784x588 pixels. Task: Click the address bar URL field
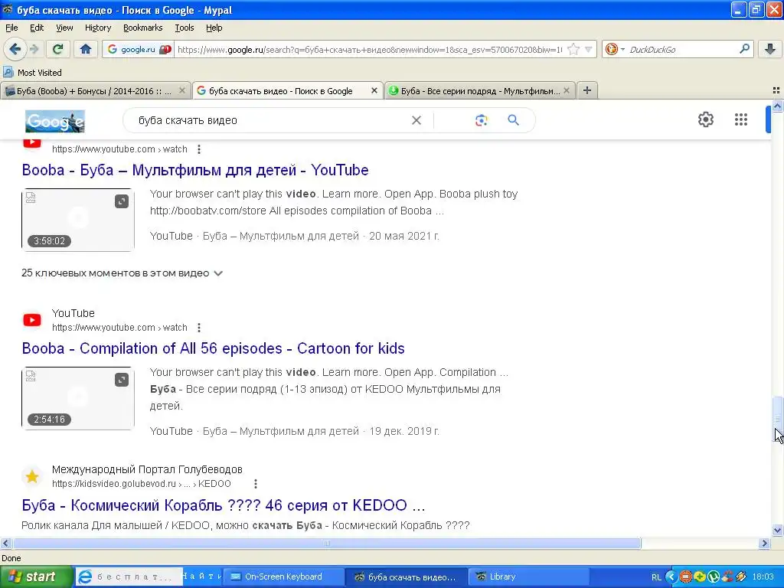(370, 49)
